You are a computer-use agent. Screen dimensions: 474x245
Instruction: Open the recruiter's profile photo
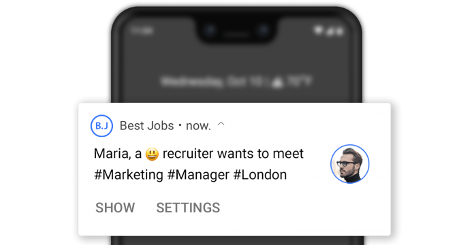(350, 164)
